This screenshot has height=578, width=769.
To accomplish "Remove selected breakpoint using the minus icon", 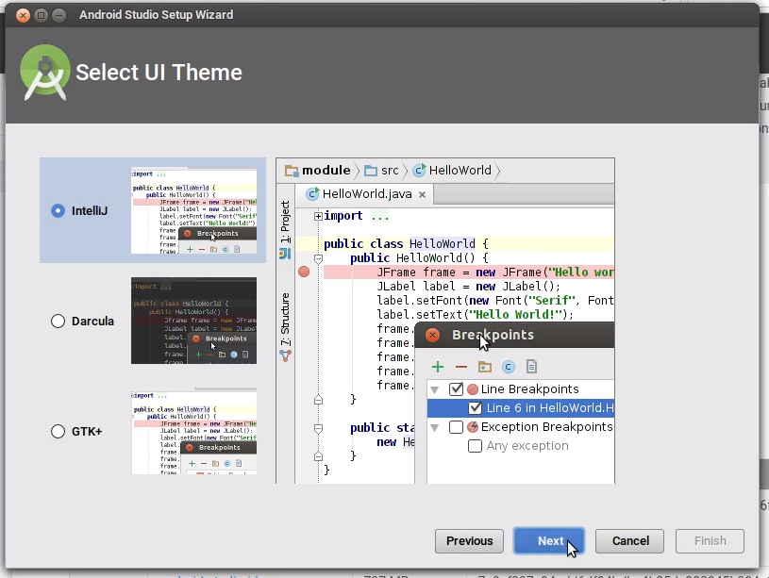I will click(x=460, y=367).
